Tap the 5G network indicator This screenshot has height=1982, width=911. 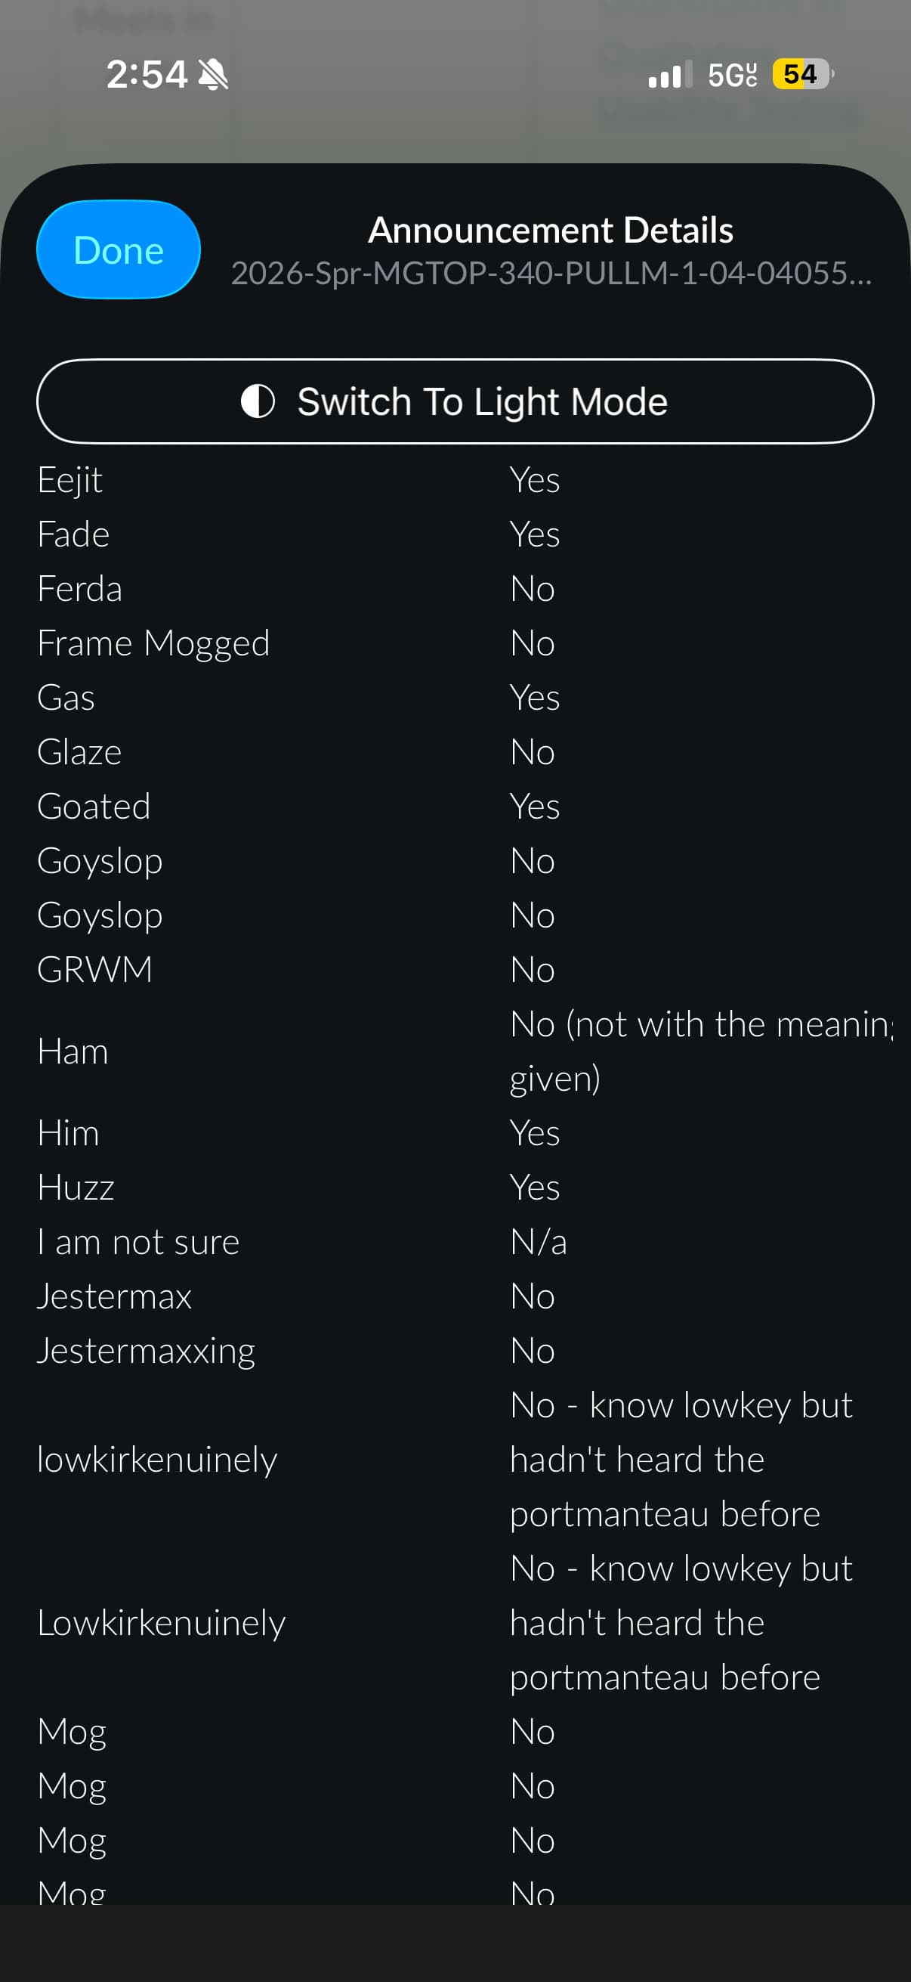(732, 76)
